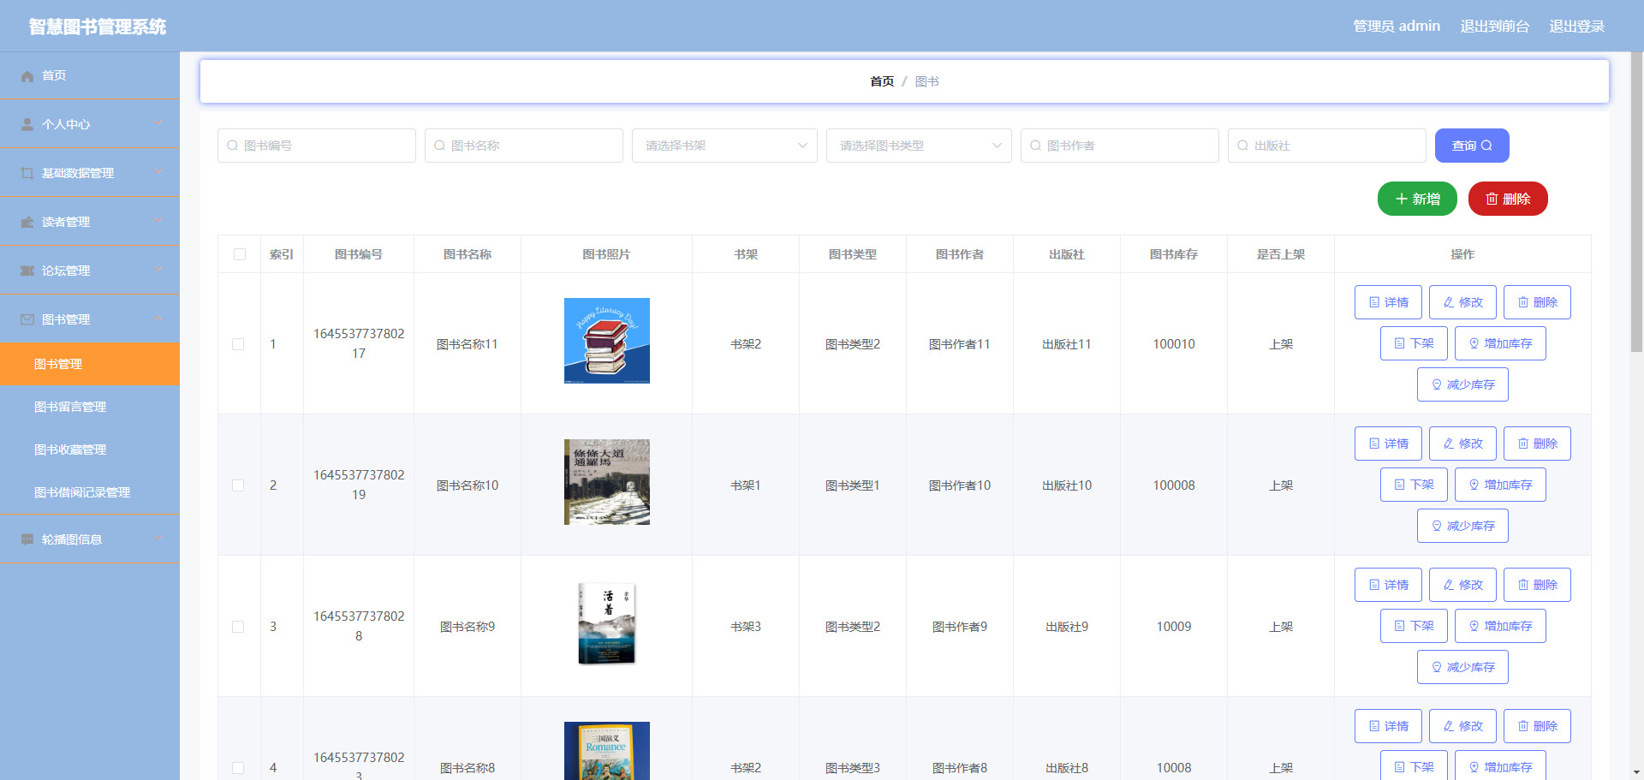
Task: Click 详情 button for 图书名称10
Action: [1388, 444]
